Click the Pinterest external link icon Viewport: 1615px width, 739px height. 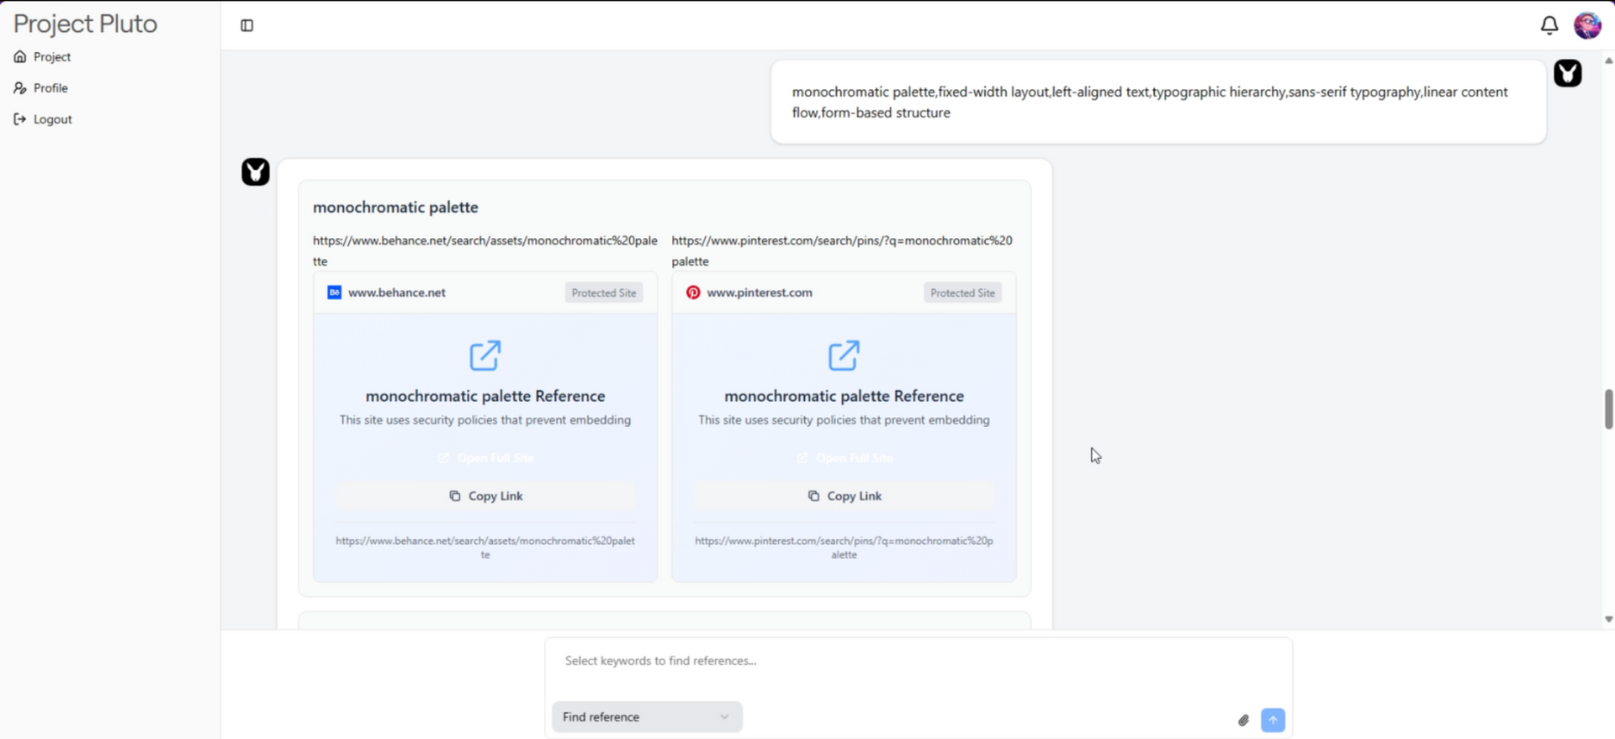(844, 356)
